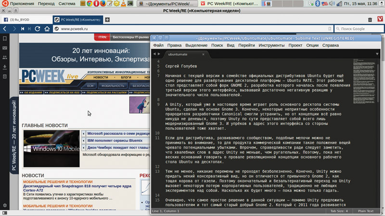Viewport: 385px width, 216px height.
Task: Click the Bluetooth tray icon
Action: click(318, 3)
